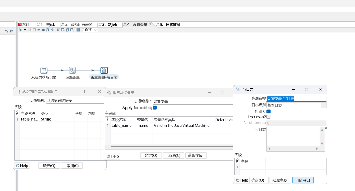Minimize the 写日志 dialog window
The height and width of the screenshot is (191, 355).
[x=293, y=89]
